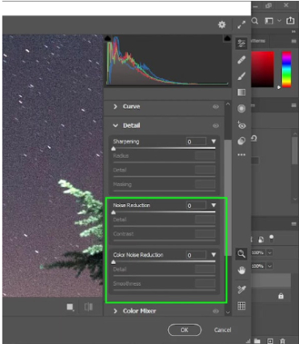Delete layer trash icon in Layers panel
299x344 pixels.
click(282, 341)
